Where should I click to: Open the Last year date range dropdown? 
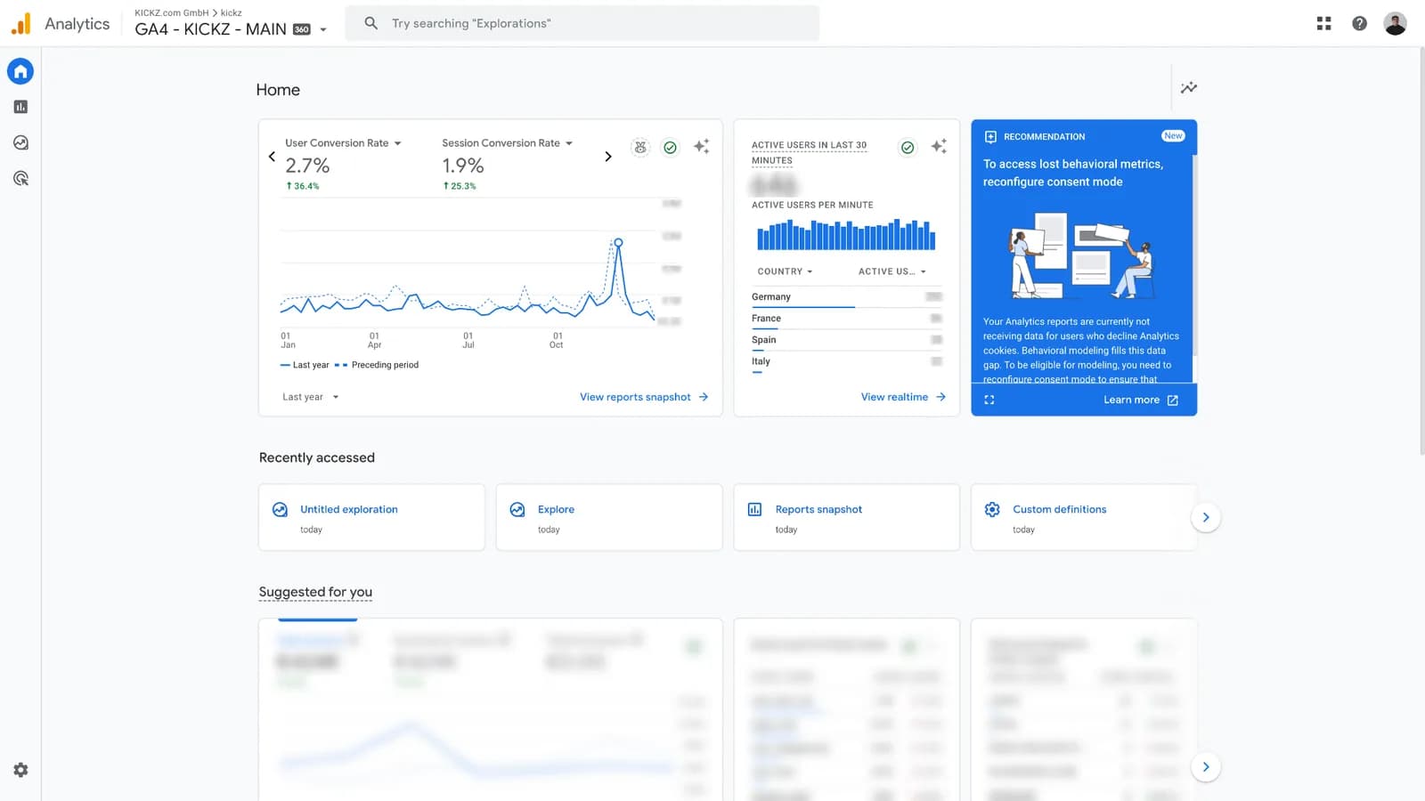coord(310,397)
